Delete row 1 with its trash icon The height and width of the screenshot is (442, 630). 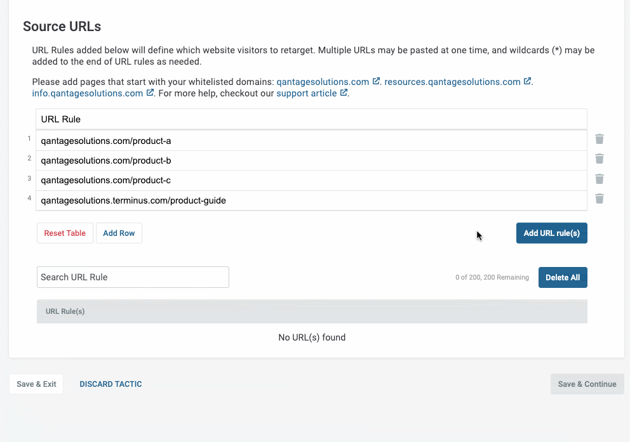pyautogui.click(x=599, y=139)
